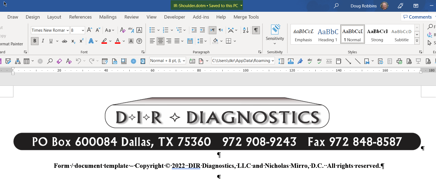Decrease paragraph indent
The width and height of the screenshot is (436, 179).
[194, 30]
